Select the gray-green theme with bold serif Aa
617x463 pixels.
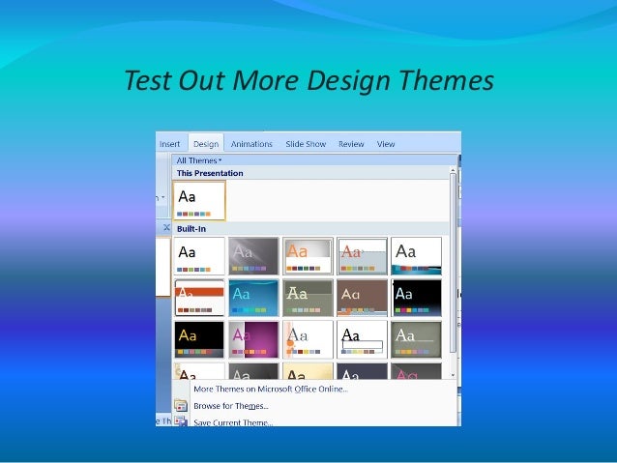pyautogui.click(x=308, y=298)
